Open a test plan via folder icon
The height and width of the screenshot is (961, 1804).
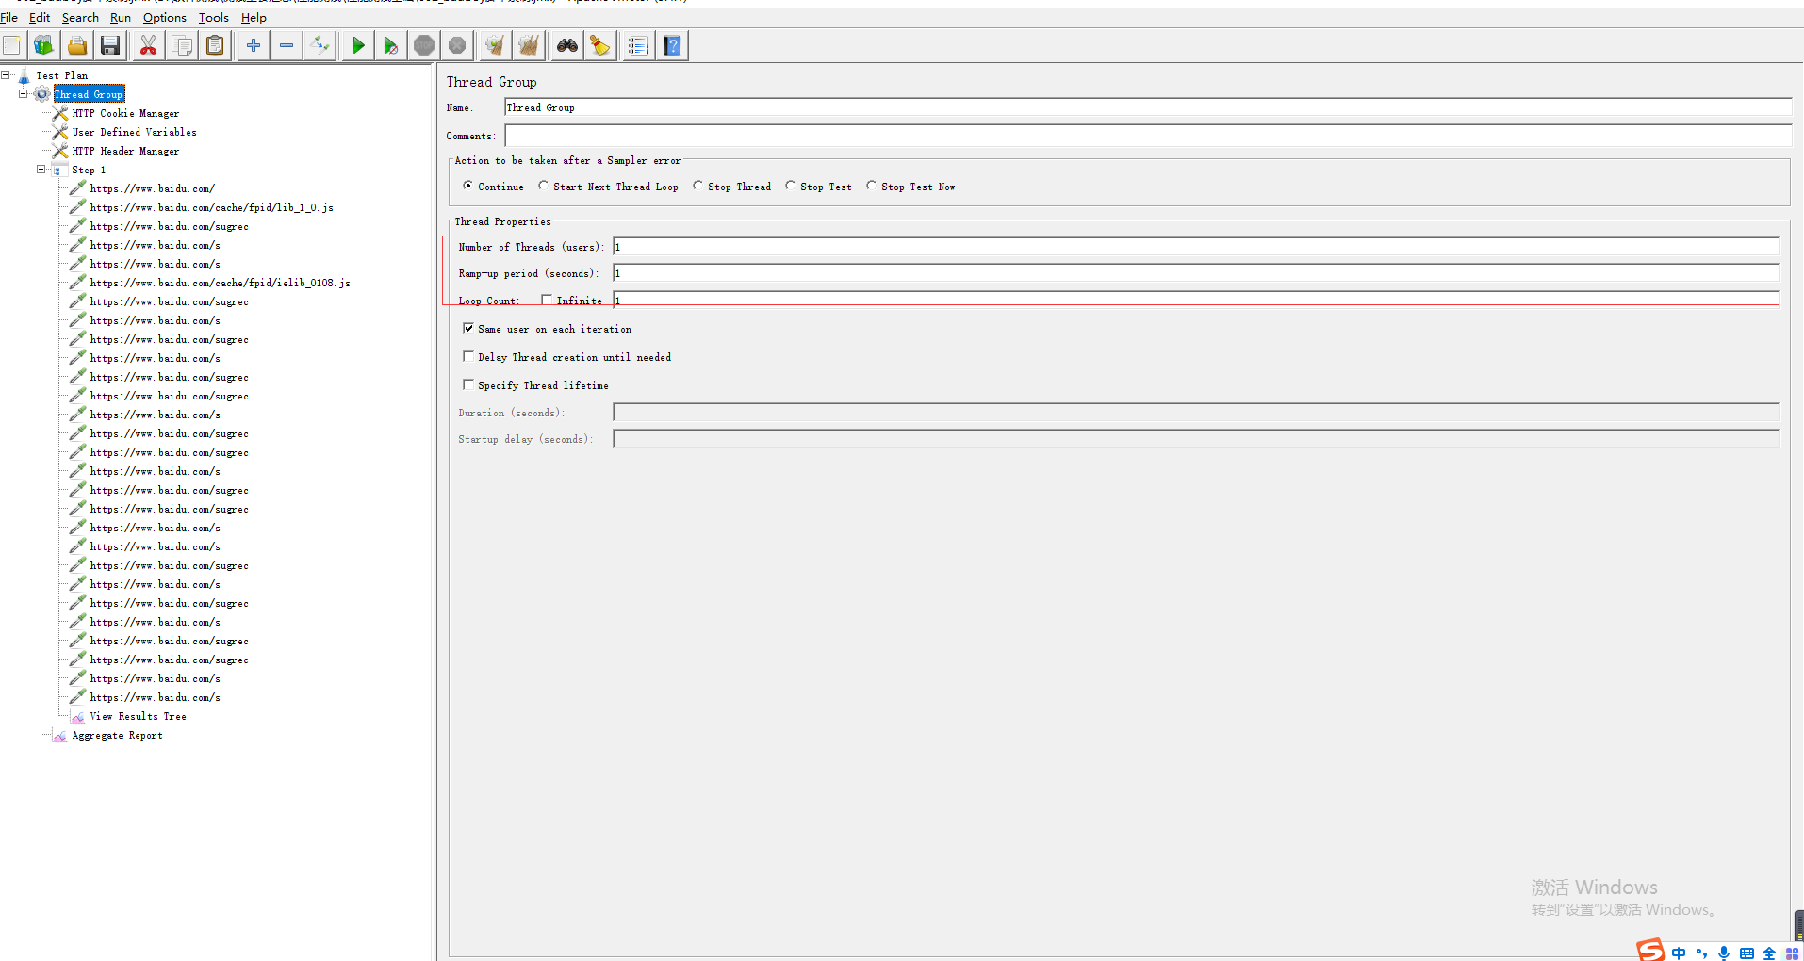pyautogui.click(x=77, y=45)
